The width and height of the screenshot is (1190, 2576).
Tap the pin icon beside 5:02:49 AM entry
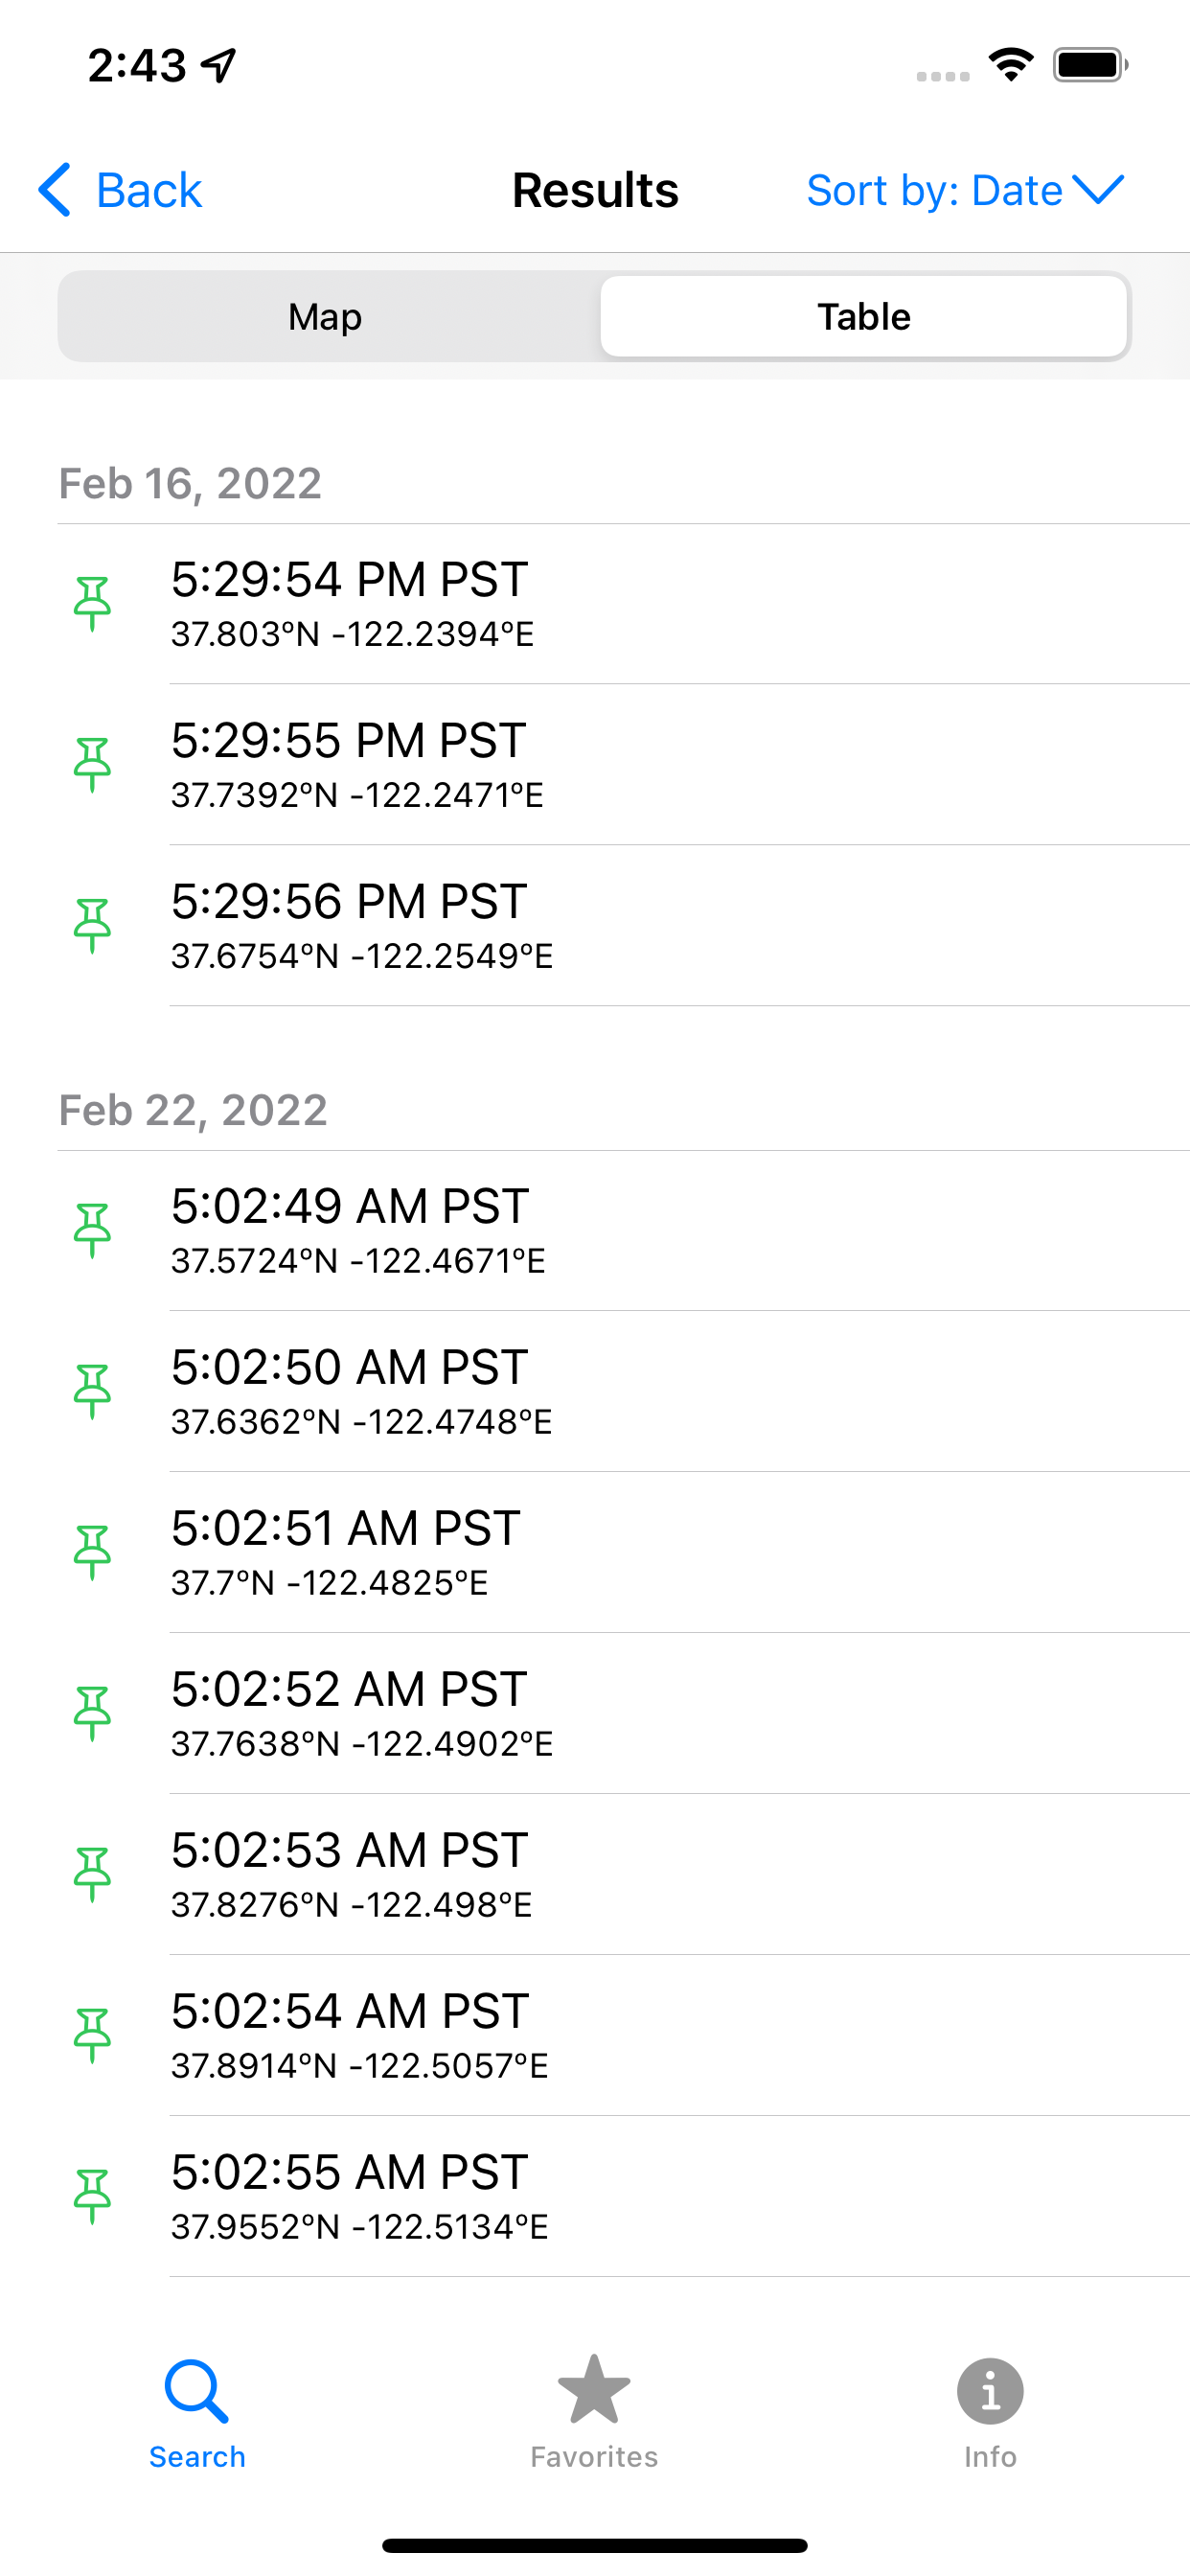92,1231
